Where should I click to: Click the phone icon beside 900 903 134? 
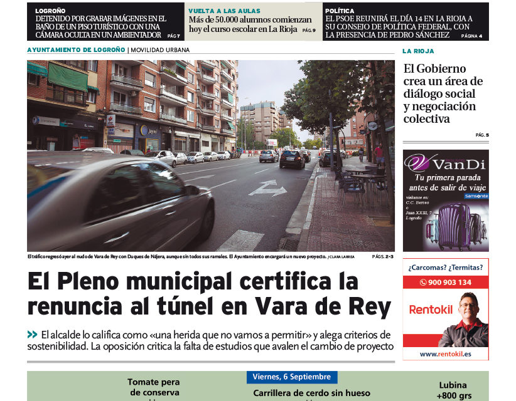[x=422, y=283]
